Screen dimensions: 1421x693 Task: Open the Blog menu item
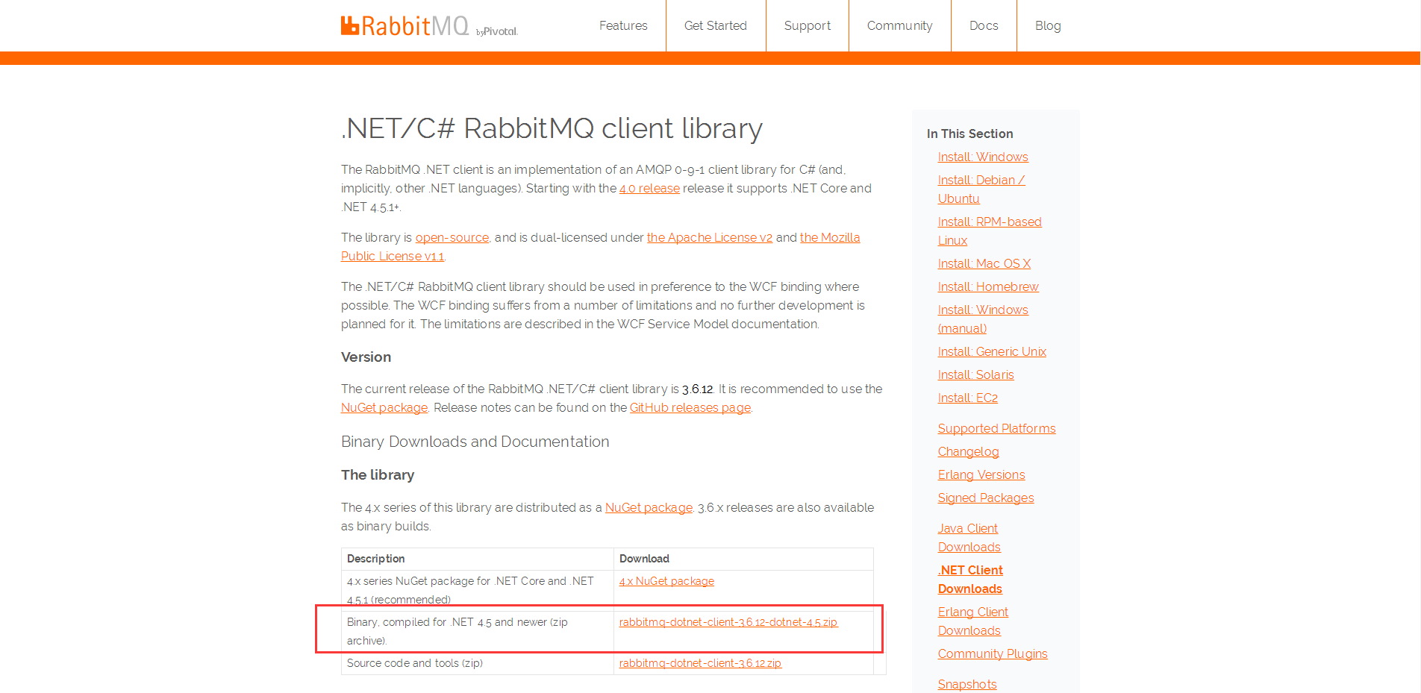pos(1048,25)
